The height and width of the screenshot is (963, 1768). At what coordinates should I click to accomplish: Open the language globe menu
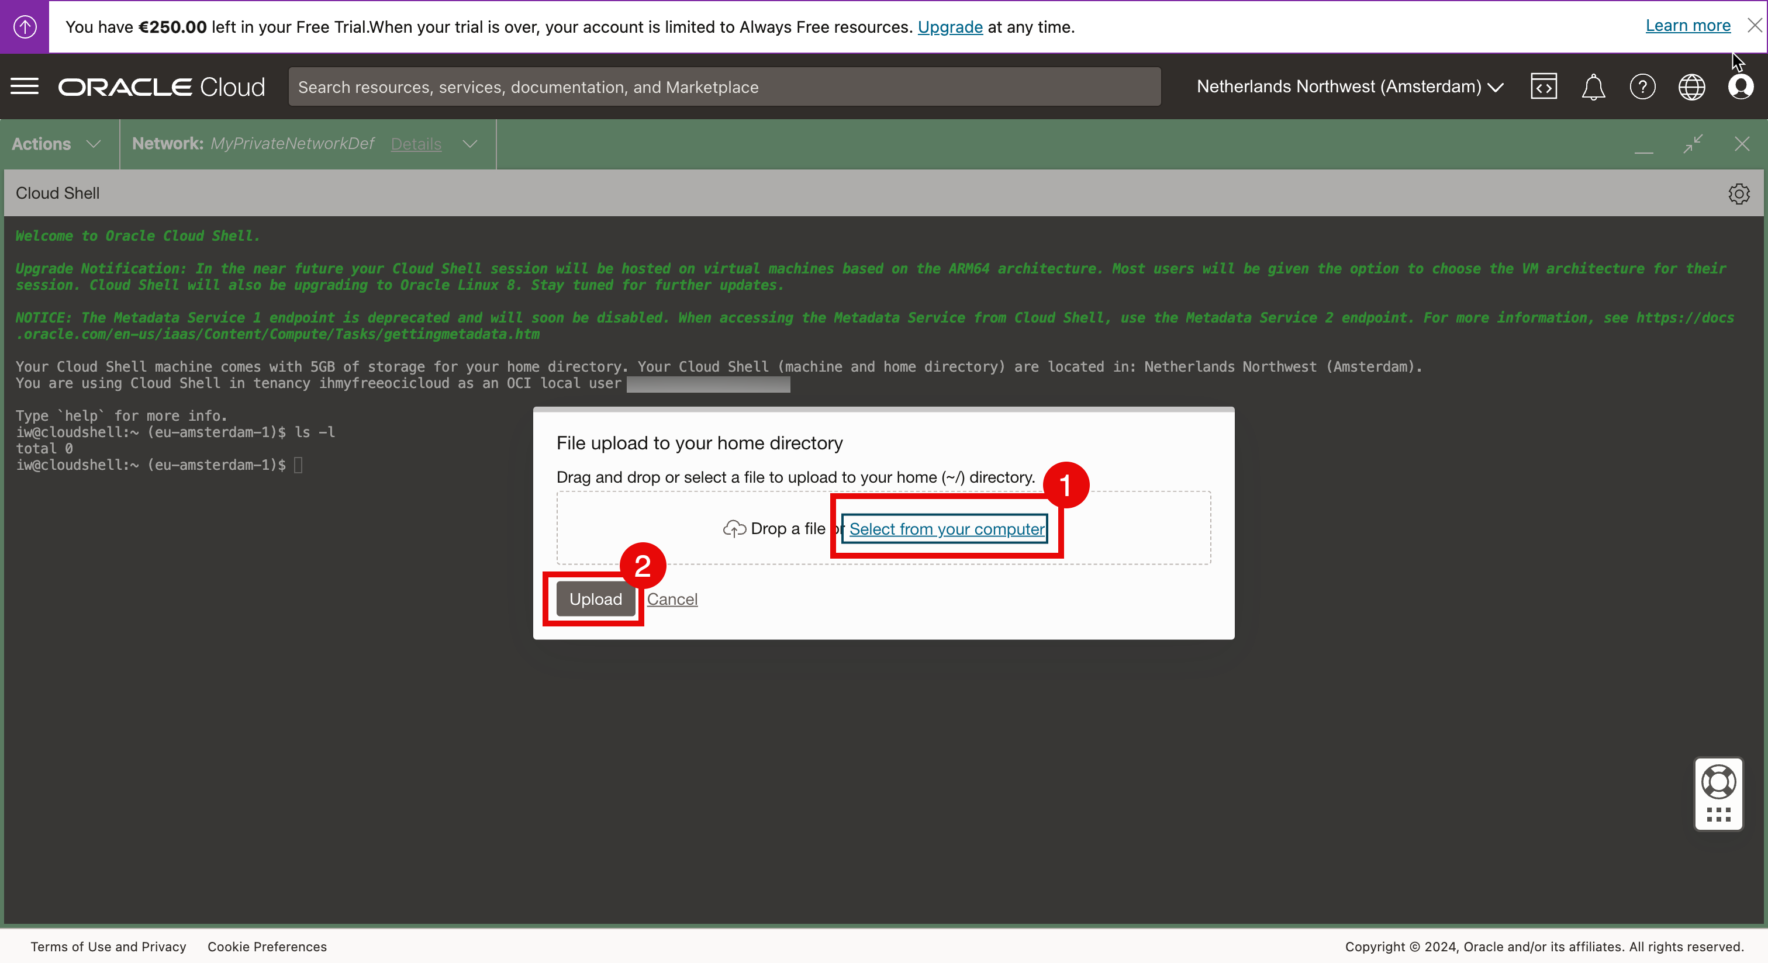tap(1692, 87)
